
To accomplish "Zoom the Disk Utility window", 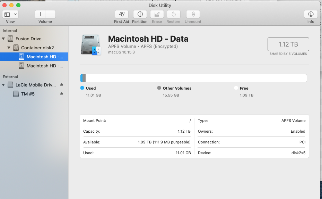I will click(18, 5).
